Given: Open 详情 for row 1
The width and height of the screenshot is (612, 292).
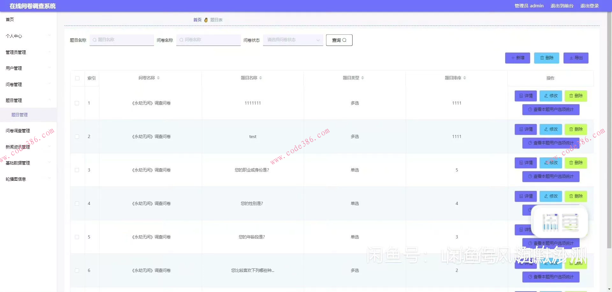Looking at the screenshot, I should tap(526, 96).
